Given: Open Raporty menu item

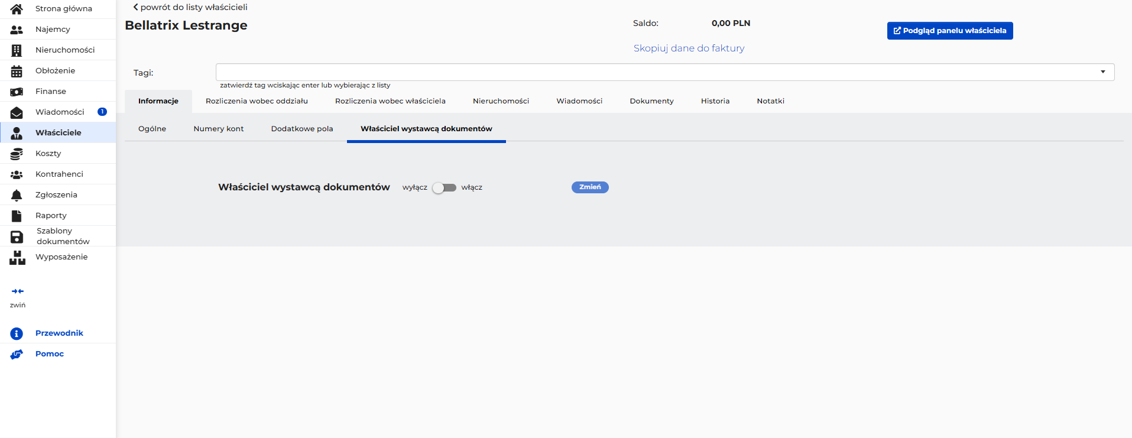Looking at the screenshot, I should 58,216.
